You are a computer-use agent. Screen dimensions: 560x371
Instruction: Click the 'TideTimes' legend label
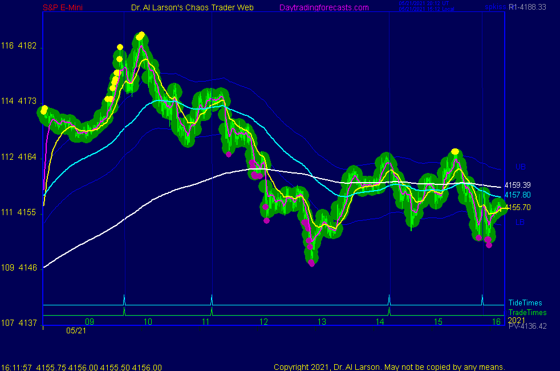point(525,303)
